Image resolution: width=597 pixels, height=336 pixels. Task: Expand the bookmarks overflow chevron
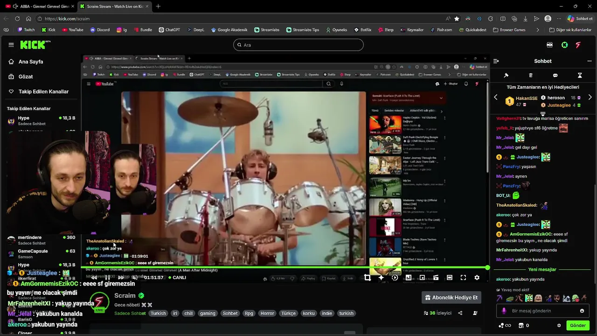[x=538, y=30]
